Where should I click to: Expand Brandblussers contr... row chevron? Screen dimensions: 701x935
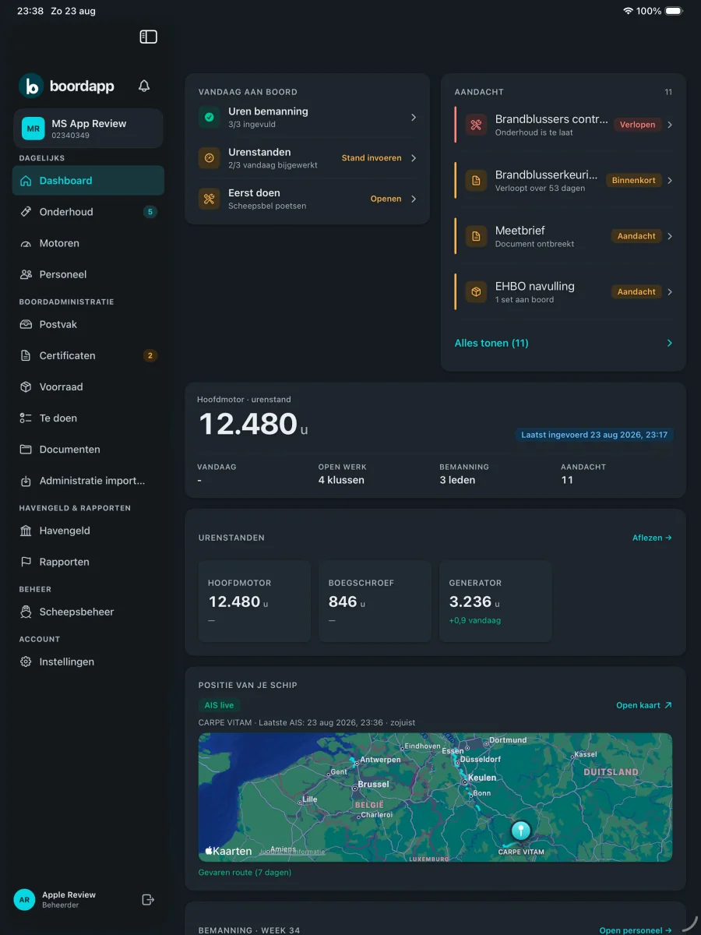[670, 125]
